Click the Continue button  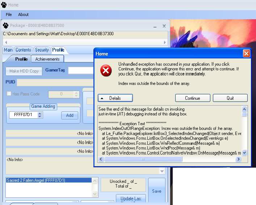[192, 98]
